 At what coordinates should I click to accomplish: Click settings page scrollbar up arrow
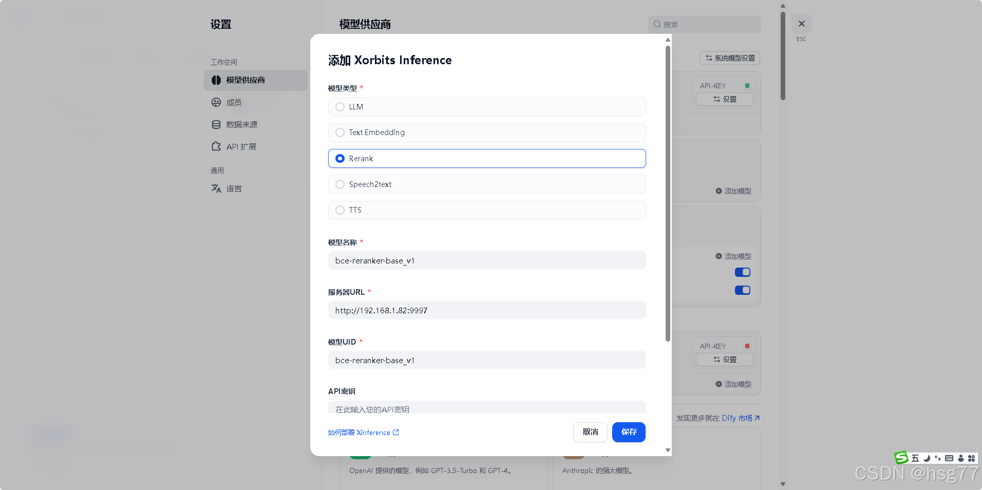point(783,6)
